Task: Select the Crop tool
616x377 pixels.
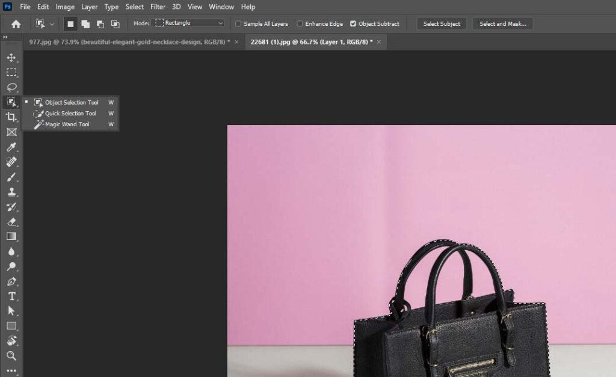Action: (11, 117)
